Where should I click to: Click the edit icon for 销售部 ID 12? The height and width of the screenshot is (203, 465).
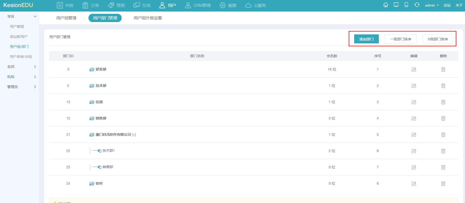[x=414, y=118]
